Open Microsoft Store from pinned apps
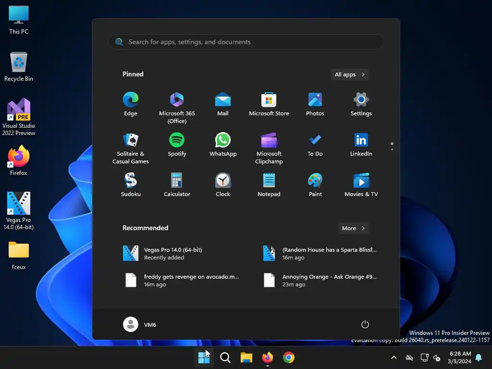492x369 pixels. click(x=269, y=104)
